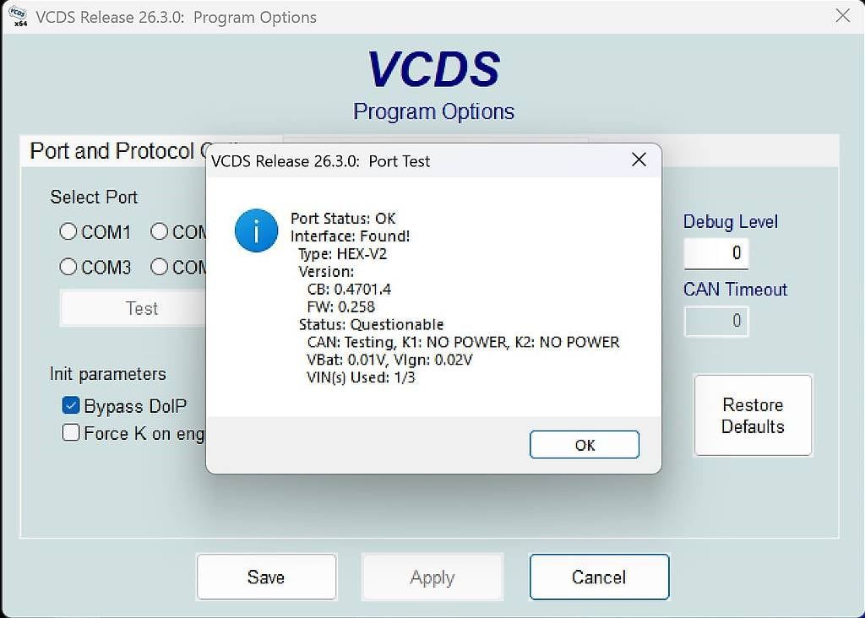Screen dimensions: 865x618
Task: Click the 'Status: Questionable' text line
Action: point(371,324)
